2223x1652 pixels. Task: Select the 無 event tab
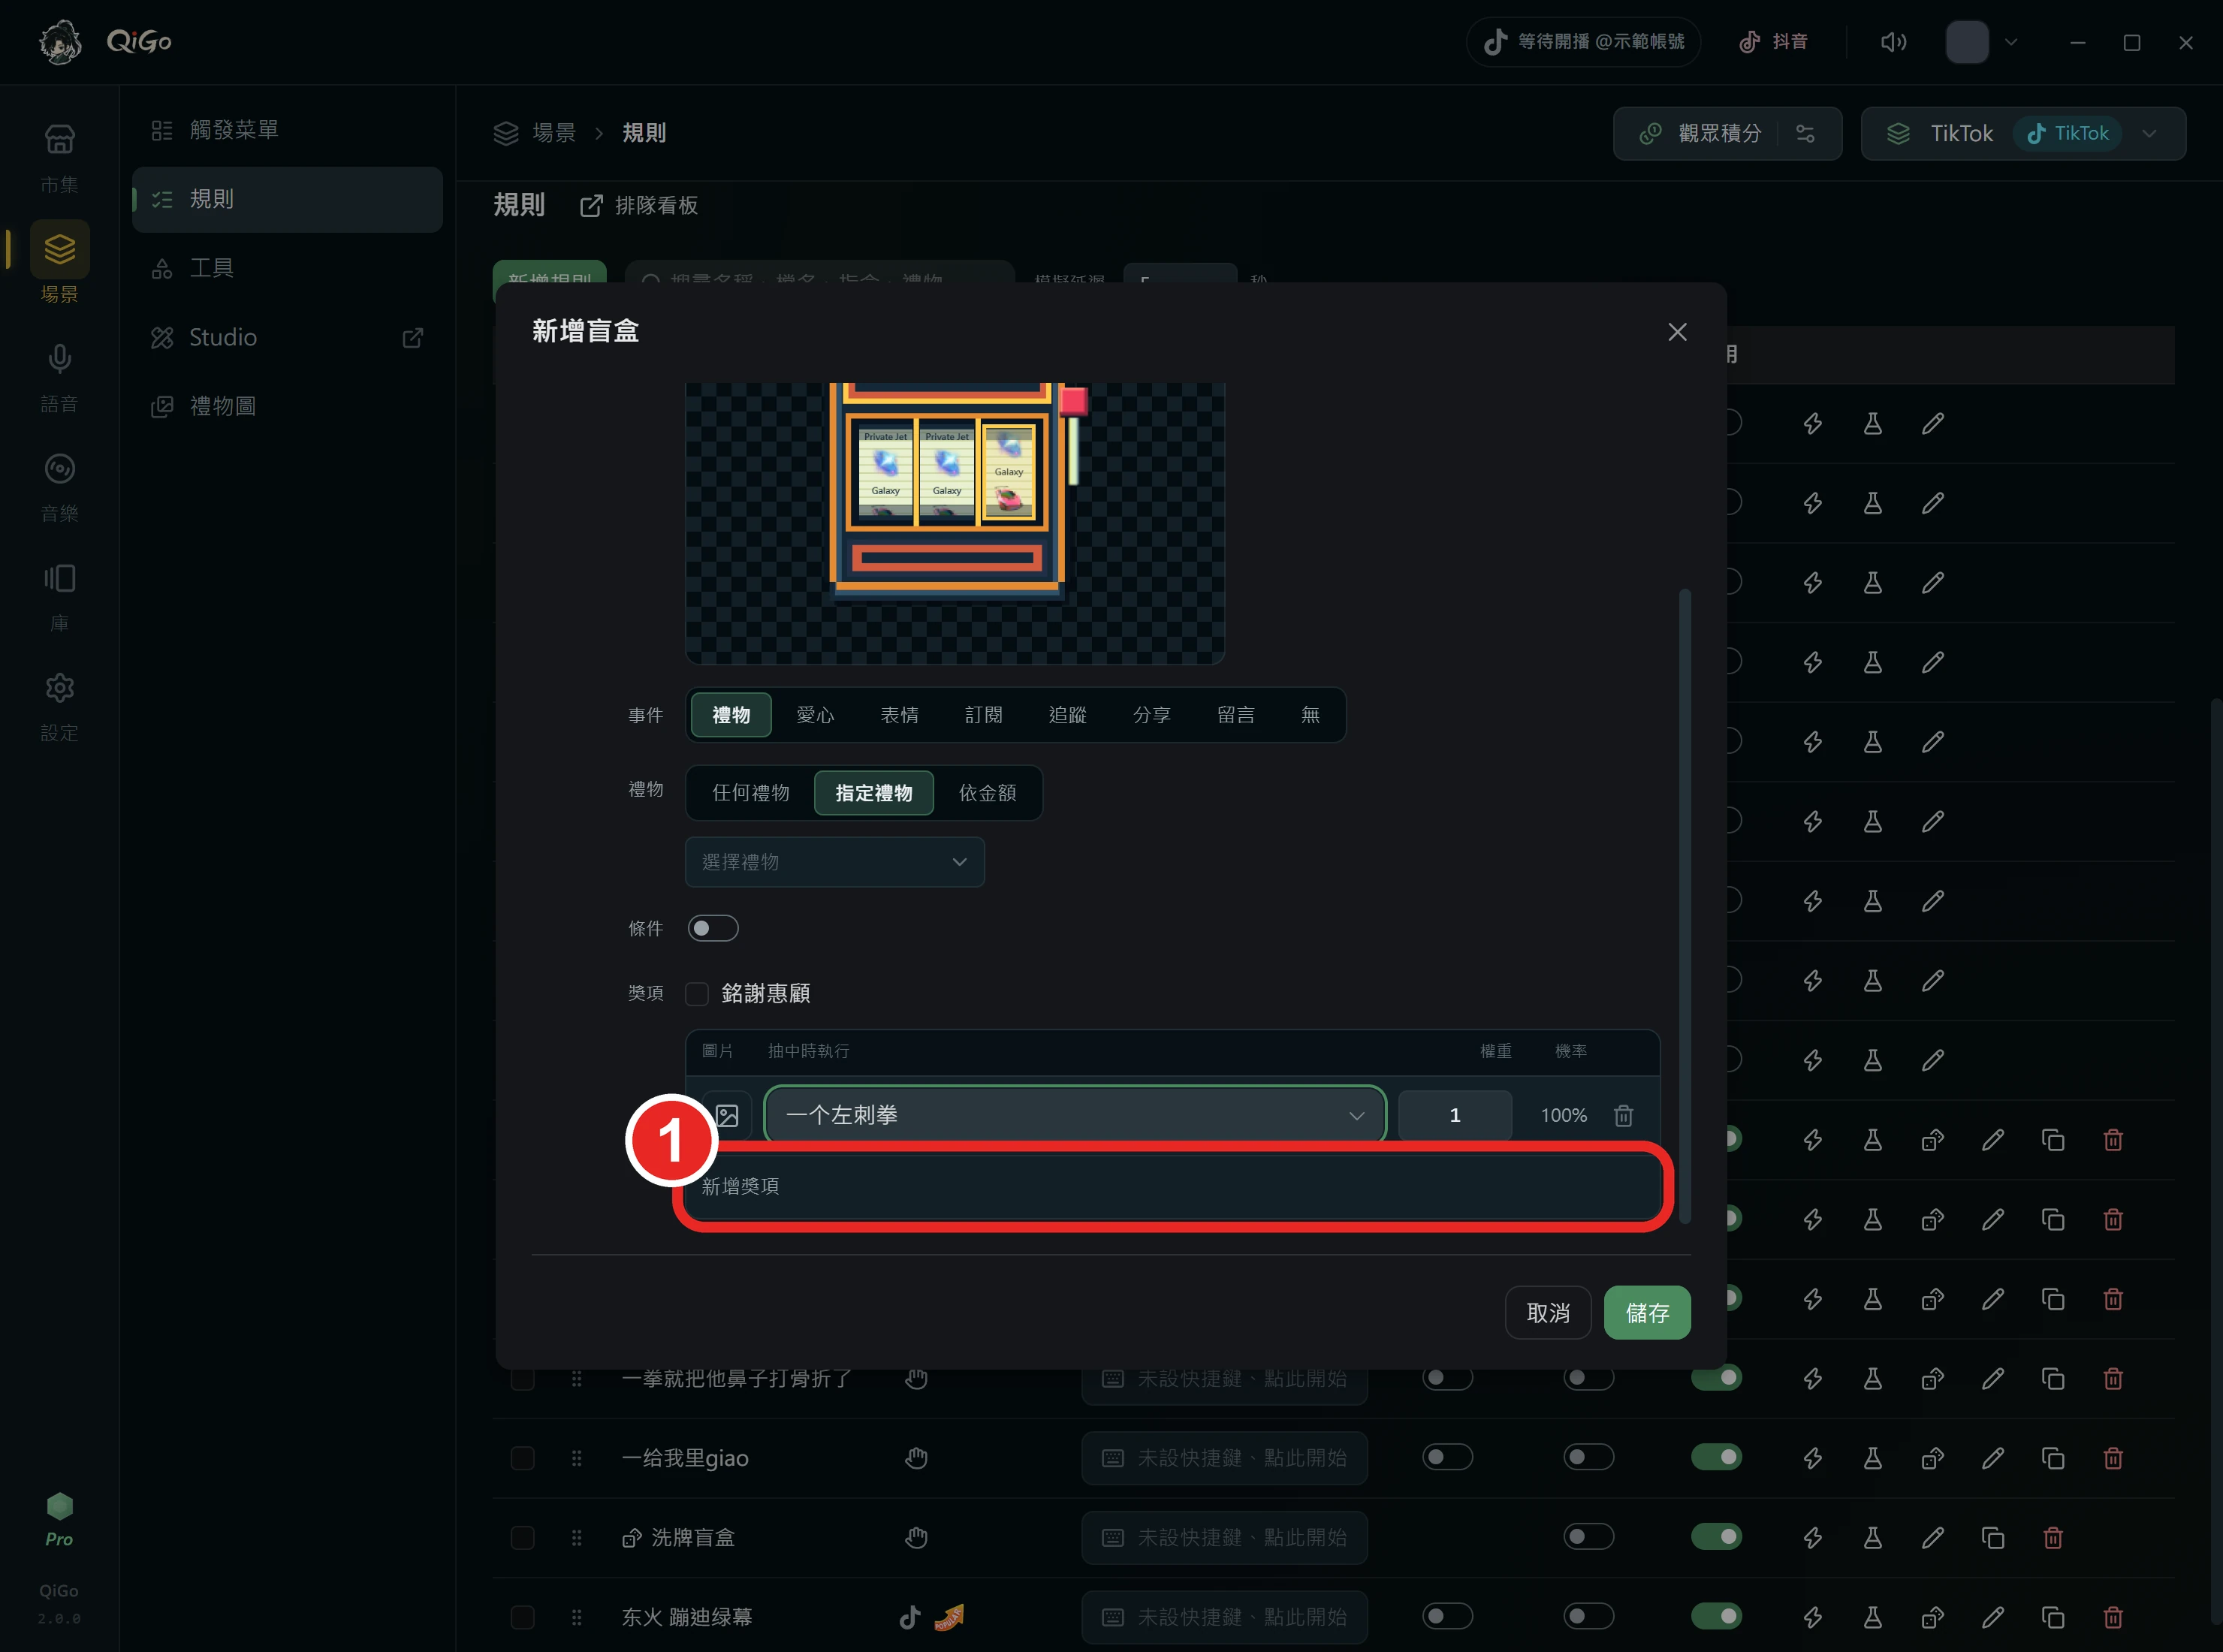point(1310,715)
